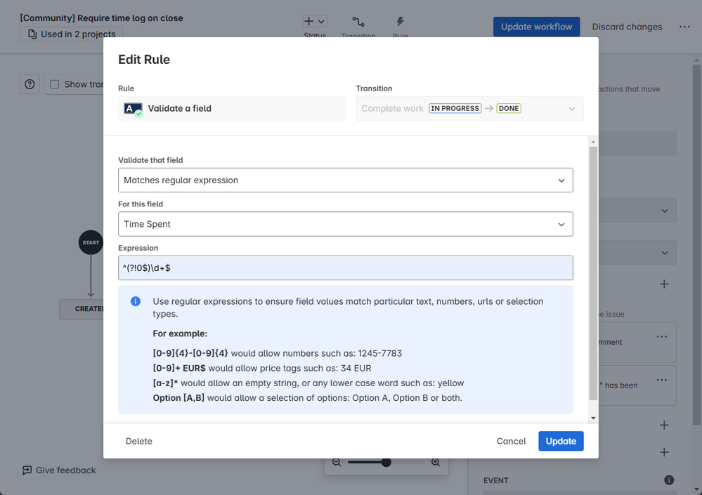Open the 'Validate that field' dropdown
Viewport: 702px width, 495px height.
pos(345,180)
